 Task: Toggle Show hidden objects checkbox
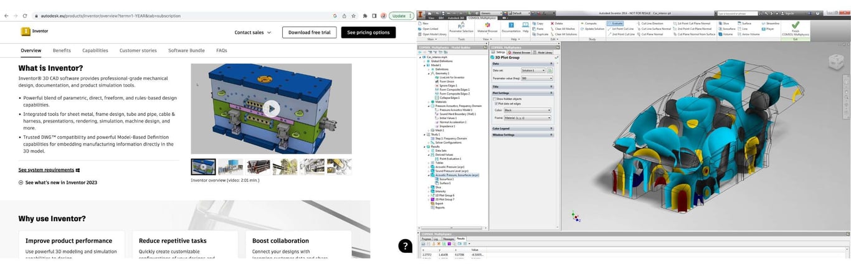click(495, 98)
